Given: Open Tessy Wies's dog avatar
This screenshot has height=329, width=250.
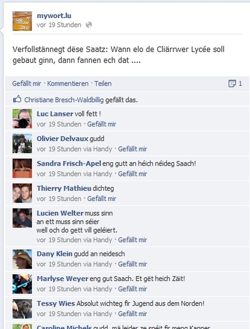Looking at the screenshot, I should pyautogui.click(x=22, y=309).
